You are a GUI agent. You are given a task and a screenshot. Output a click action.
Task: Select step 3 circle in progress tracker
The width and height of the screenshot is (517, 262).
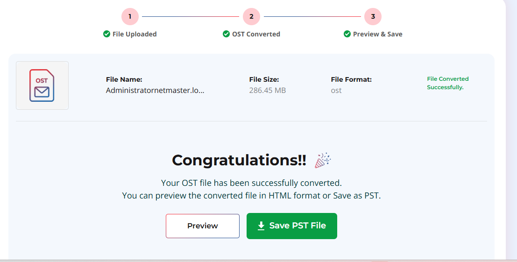(x=373, y=17)
